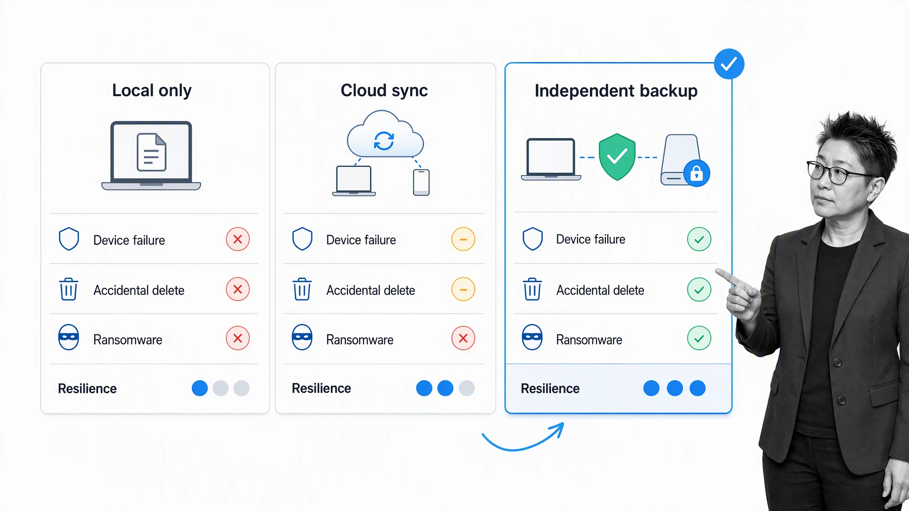Click the cloud sync arrows icon
The height and width of the screenshot is (511, 909).
[x=384, y=141]
